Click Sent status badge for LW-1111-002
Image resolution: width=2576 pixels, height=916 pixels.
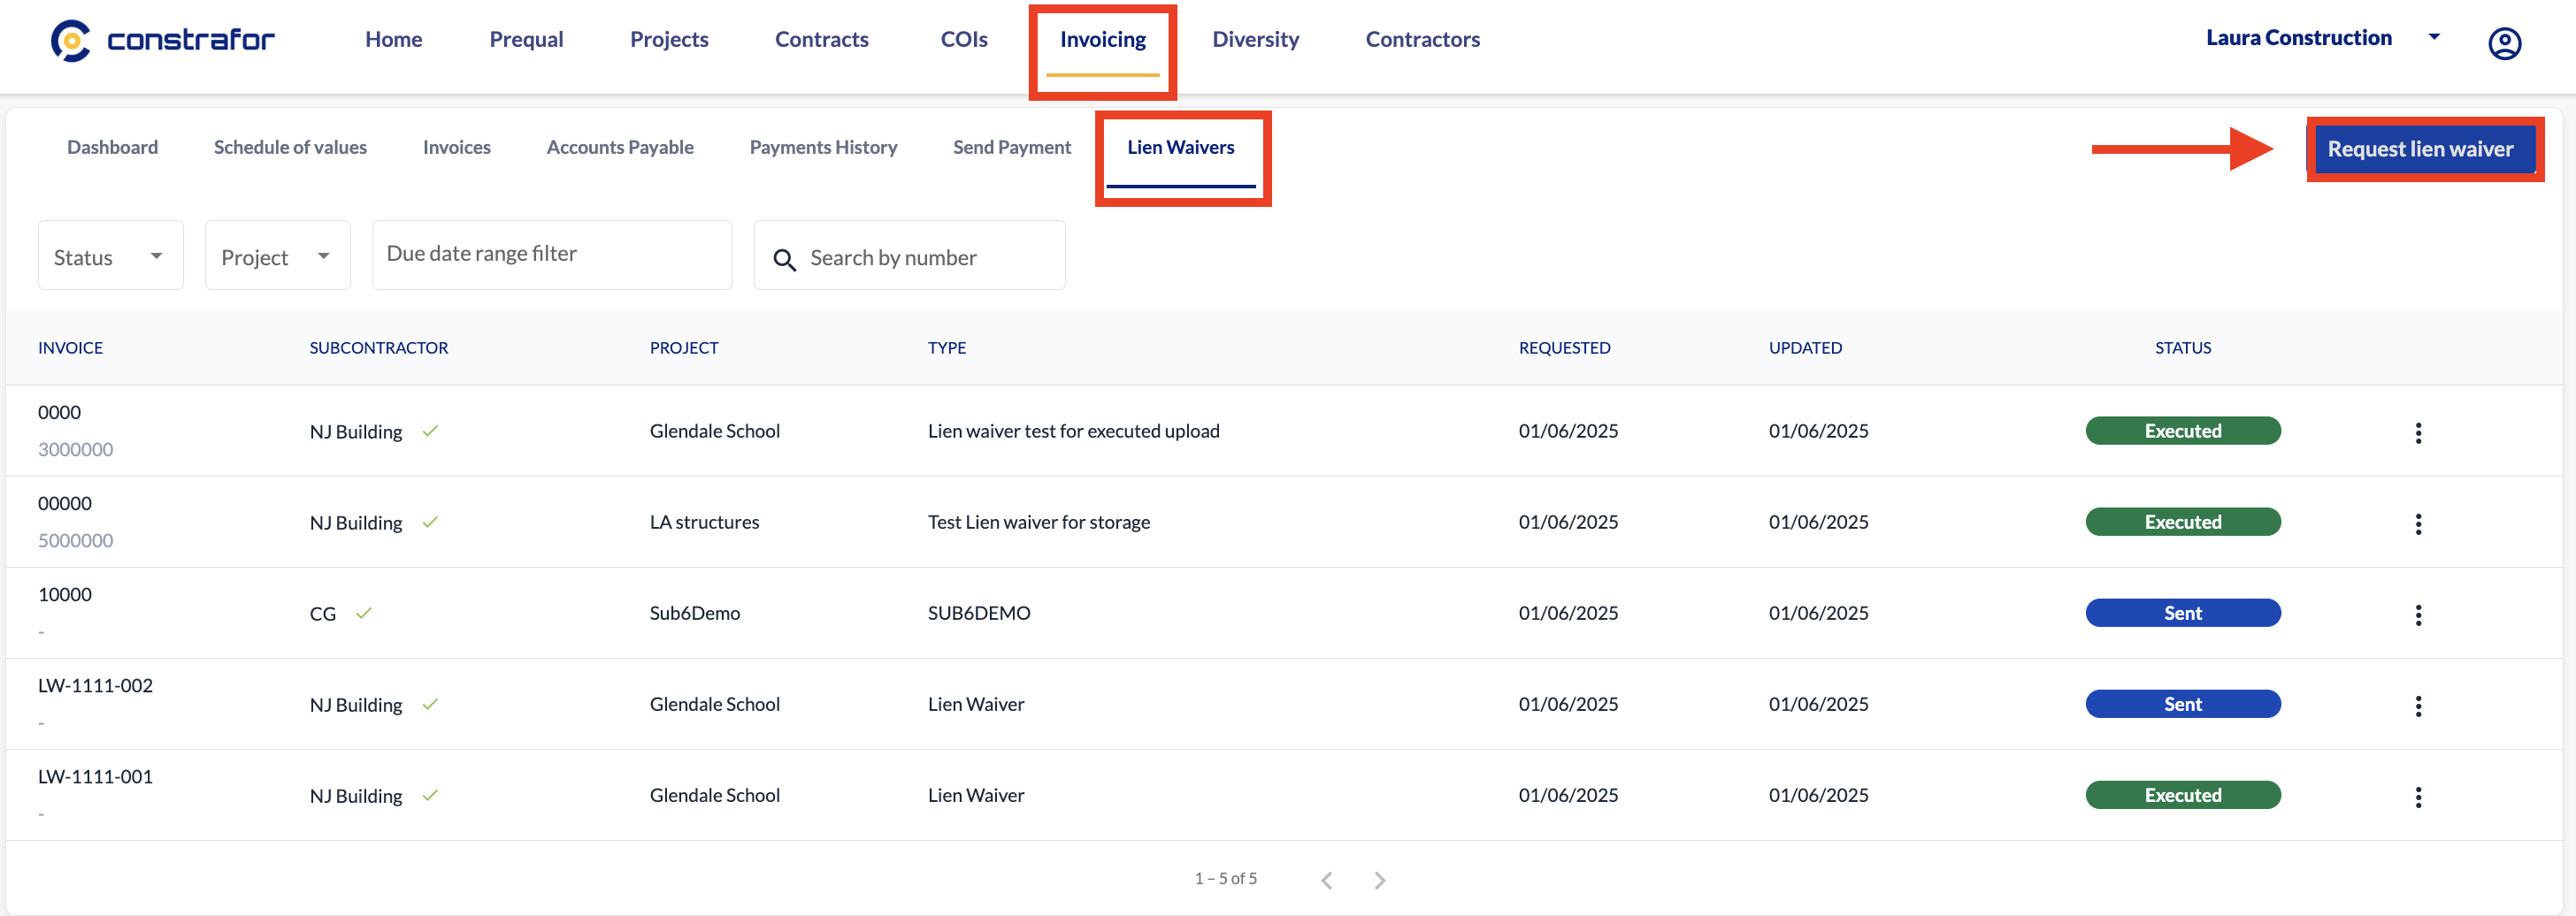pyautogui.click(x=2182, y=704)
